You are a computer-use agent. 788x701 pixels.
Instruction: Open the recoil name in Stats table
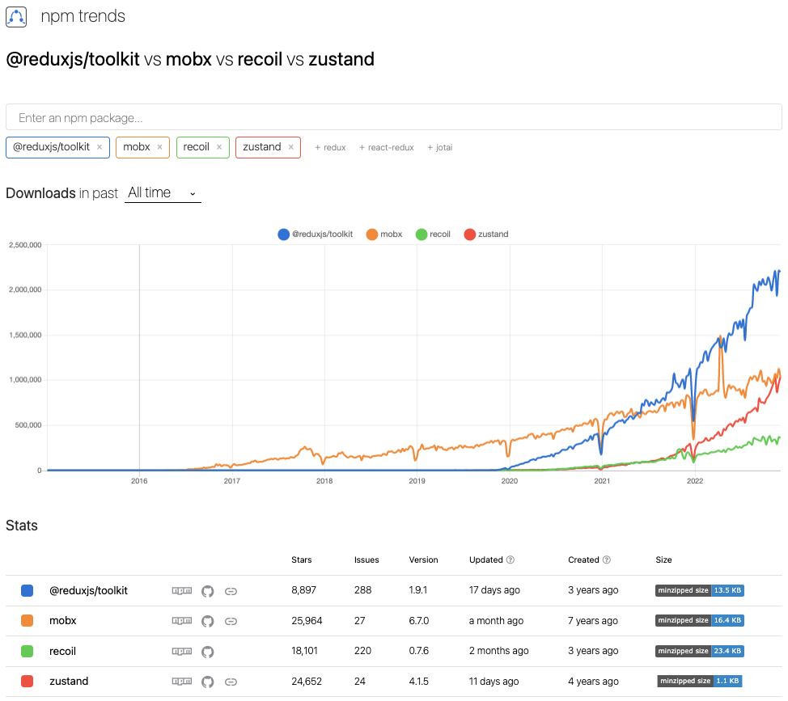62,652
